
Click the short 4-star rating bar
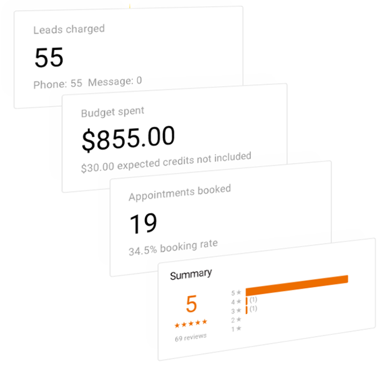click(x=247, y=301)
